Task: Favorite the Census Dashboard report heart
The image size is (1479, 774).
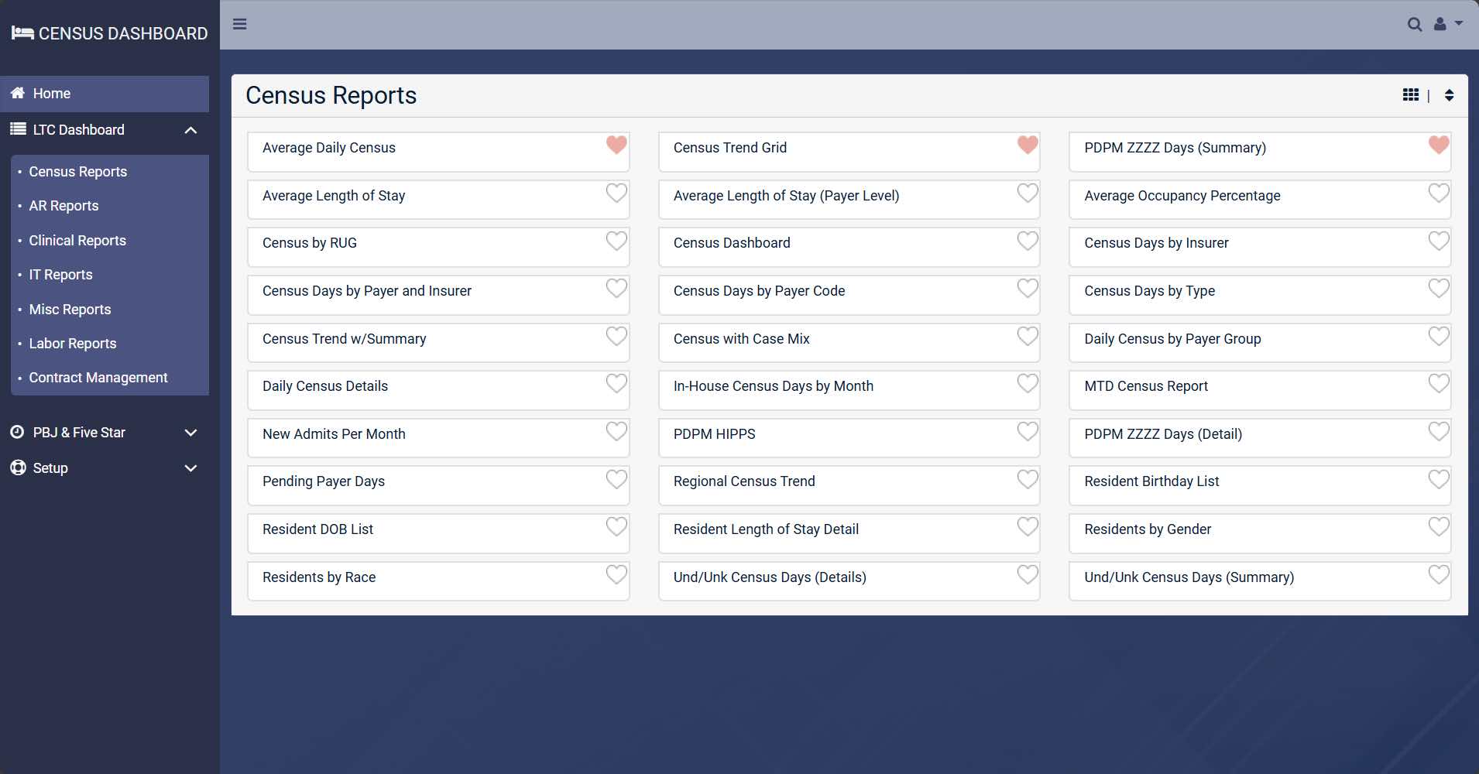Action: (1027, 241)
